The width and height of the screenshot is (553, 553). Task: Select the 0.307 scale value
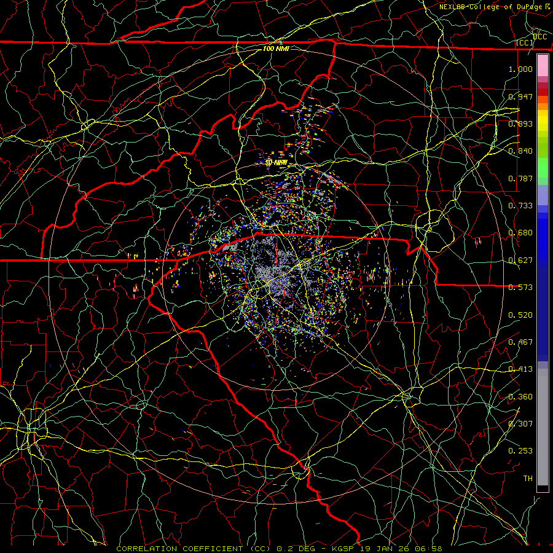(x=520, y=423)
